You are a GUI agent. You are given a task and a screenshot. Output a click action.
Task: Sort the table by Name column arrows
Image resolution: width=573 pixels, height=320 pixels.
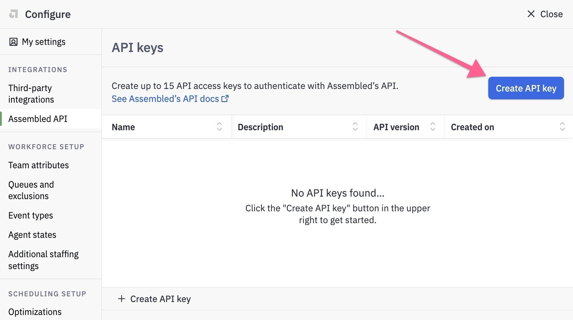(219, 127)
